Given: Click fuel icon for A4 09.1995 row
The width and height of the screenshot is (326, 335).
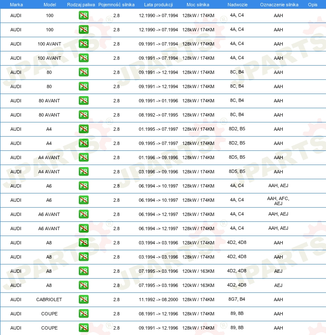Looking at the screenshot, I should click(x=83, y=143).
